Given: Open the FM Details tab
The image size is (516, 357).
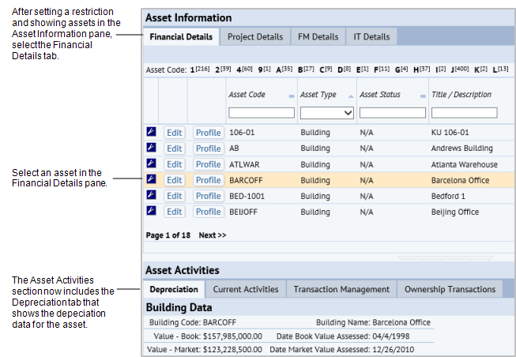Looking at the screenshot, I should 318,37.
